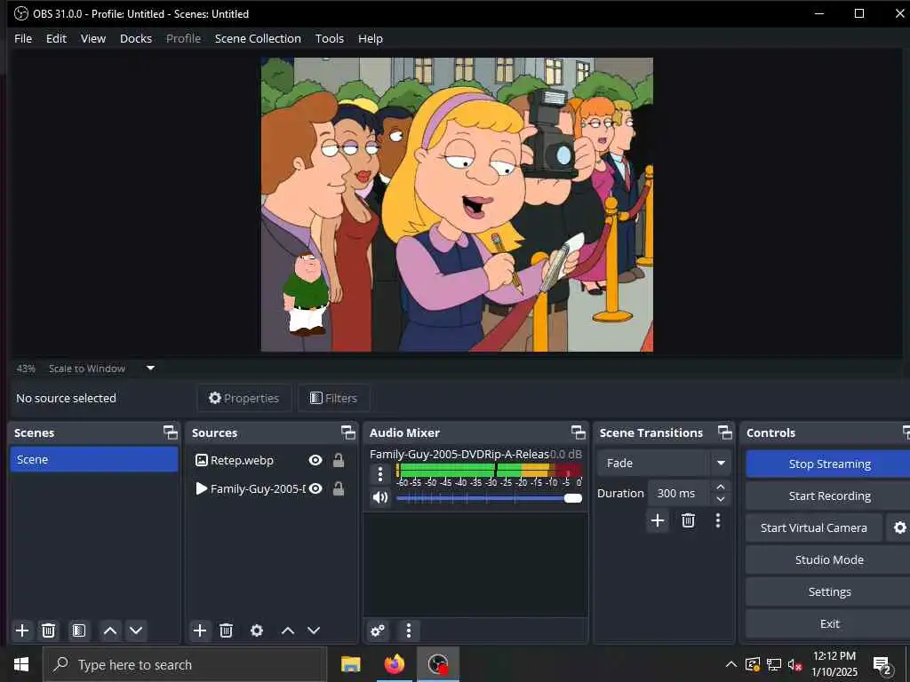
Task: Open the Scene Collection menu
Action: (x=258, y=38)
